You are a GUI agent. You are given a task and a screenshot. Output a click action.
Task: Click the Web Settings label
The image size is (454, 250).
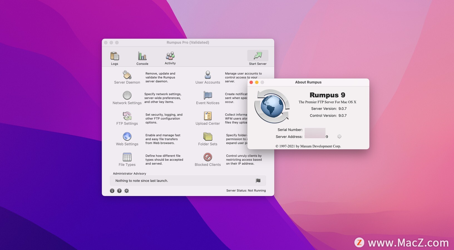coord(127,144)
